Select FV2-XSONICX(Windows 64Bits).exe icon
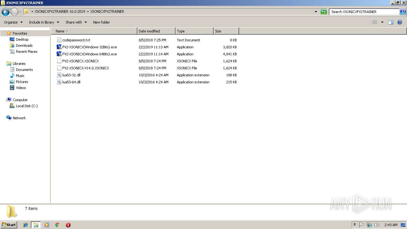This screenshot has width=407, height=229. click(x=59, y=54)
